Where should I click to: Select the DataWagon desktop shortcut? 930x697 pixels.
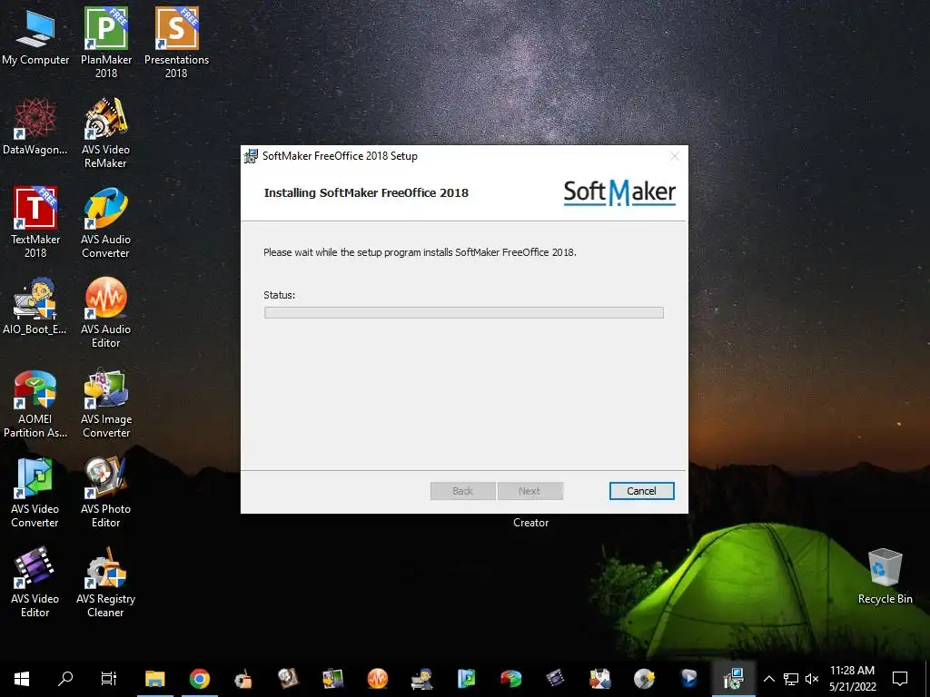(35, 127)
